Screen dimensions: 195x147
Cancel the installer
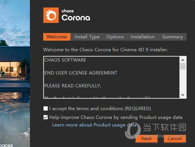click(175, 139)
